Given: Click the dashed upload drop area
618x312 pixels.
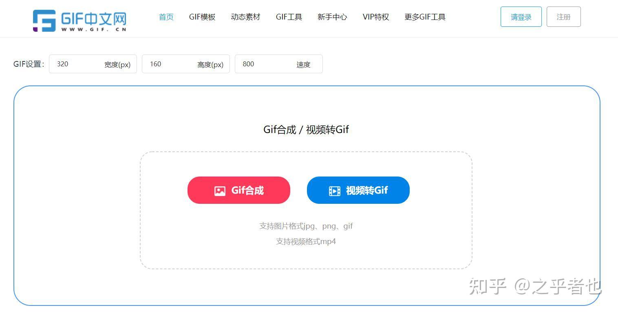Looking at the screenshot, I should click(x=306, y=210).
